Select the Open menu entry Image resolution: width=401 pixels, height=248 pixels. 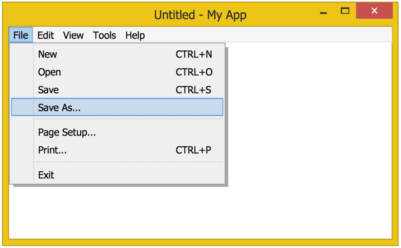117,72
